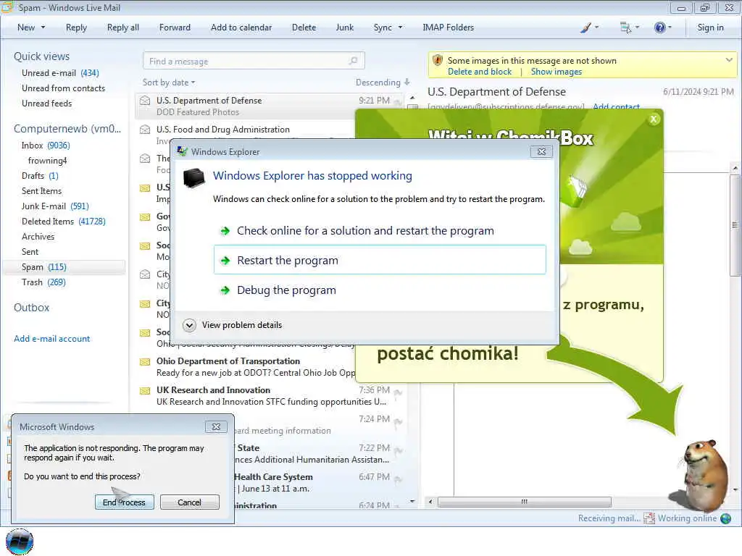The height and width of the screenshot is (556, 742).
Task: Open IMAP Folders from toolbar
Action: coord(448,28)
